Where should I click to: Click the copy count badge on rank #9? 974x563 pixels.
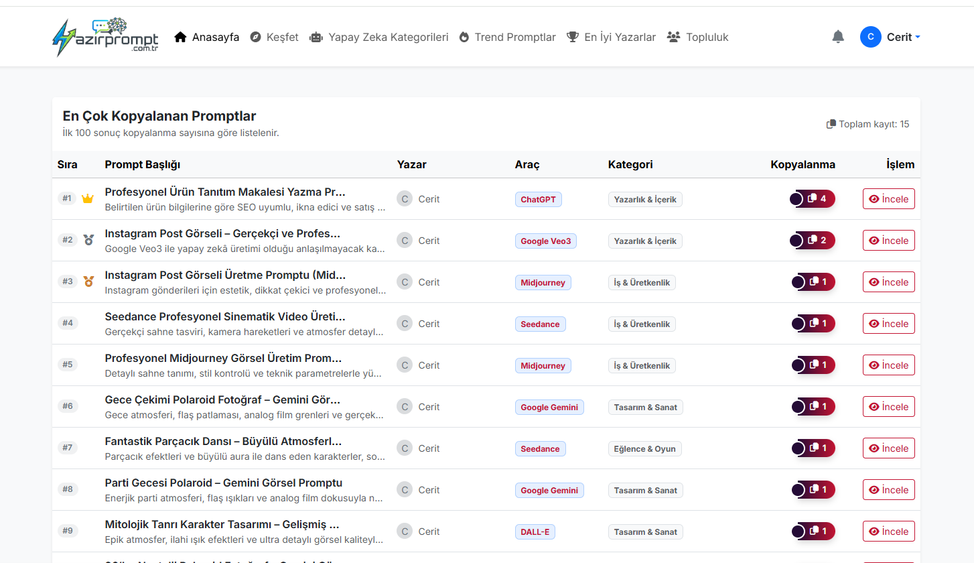pyautogui.click(x=813, y=531)
